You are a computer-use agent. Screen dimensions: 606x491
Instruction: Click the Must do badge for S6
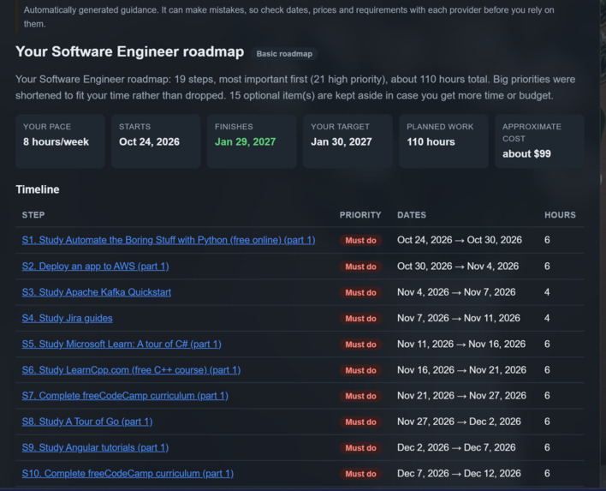point(360,370)
